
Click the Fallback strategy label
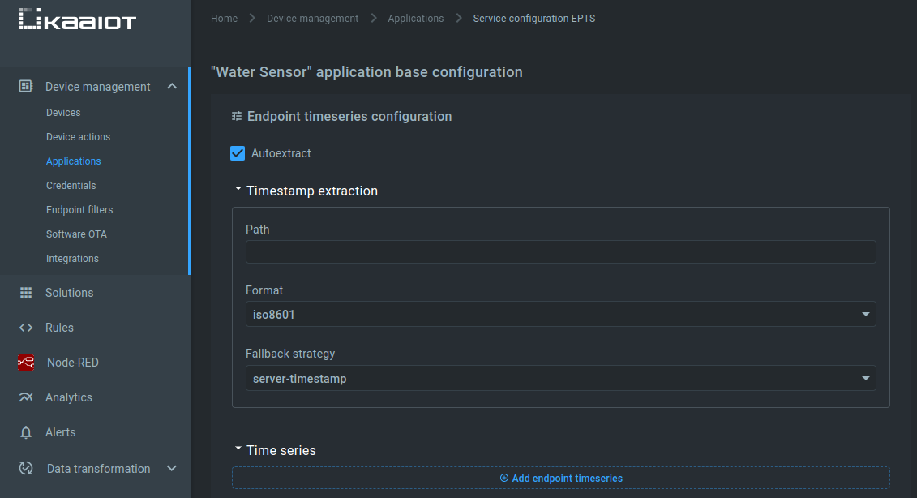click(x=290, y=354)
